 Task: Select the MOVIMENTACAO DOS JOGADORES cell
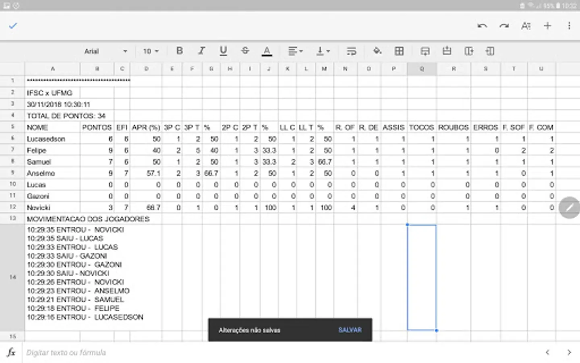click(88, 219)
